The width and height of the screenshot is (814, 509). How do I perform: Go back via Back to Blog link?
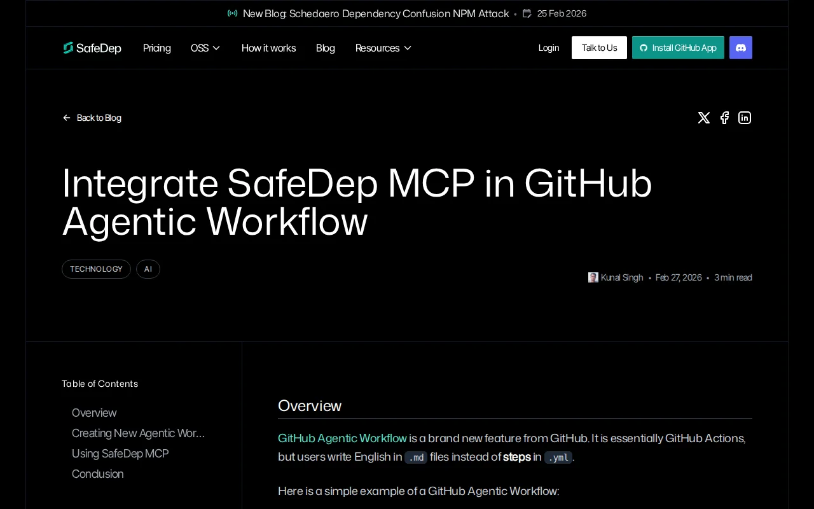click(x=92, y=118)
